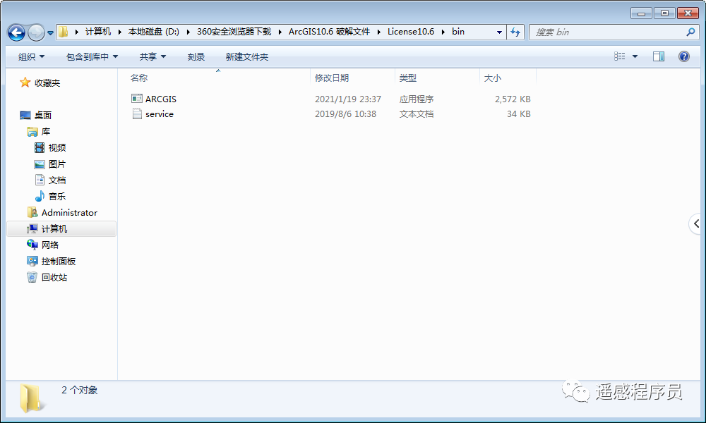The height and width of the screenshot is (423, 706).
Task: Click bin at the breadcrumb end
Action: click(x=458, y=32)
